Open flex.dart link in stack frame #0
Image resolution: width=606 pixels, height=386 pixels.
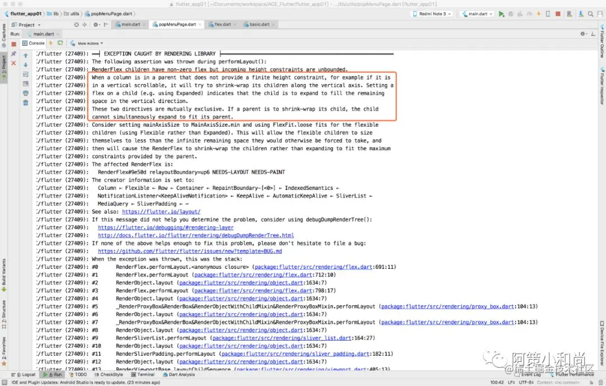pos(314,267)
